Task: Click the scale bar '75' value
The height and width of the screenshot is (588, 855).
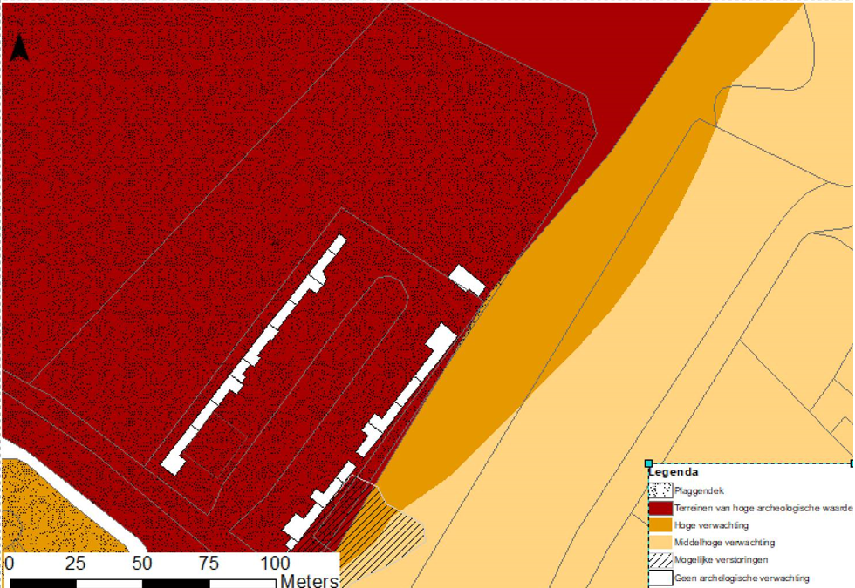Action: 209,563
